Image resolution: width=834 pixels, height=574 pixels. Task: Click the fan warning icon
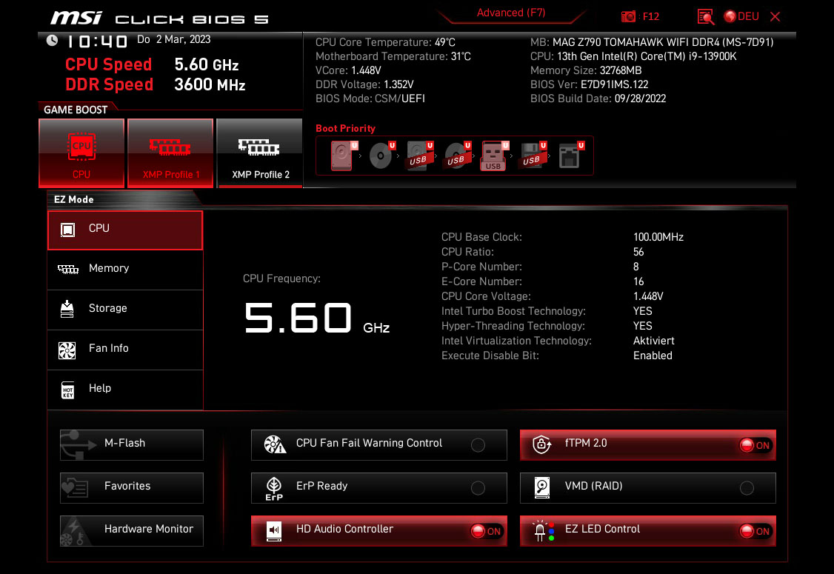coord(275,444)
